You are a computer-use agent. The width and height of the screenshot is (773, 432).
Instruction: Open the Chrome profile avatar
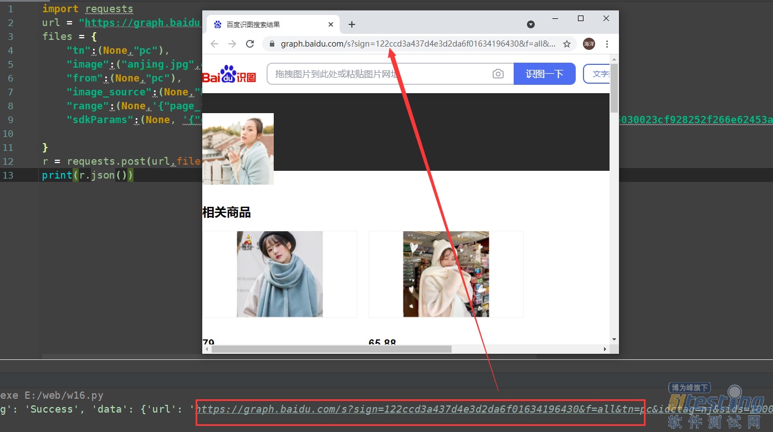[589, 44]
